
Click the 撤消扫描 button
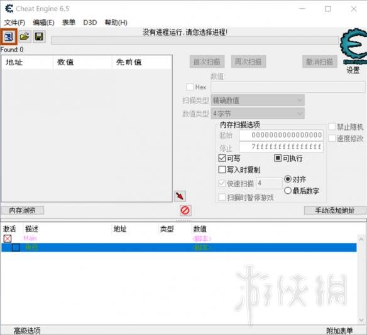pos(320,61)
